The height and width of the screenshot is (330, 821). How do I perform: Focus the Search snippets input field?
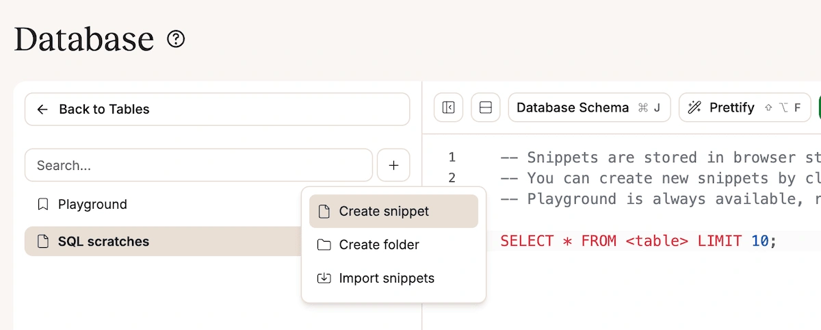click(x=198, y=165)
